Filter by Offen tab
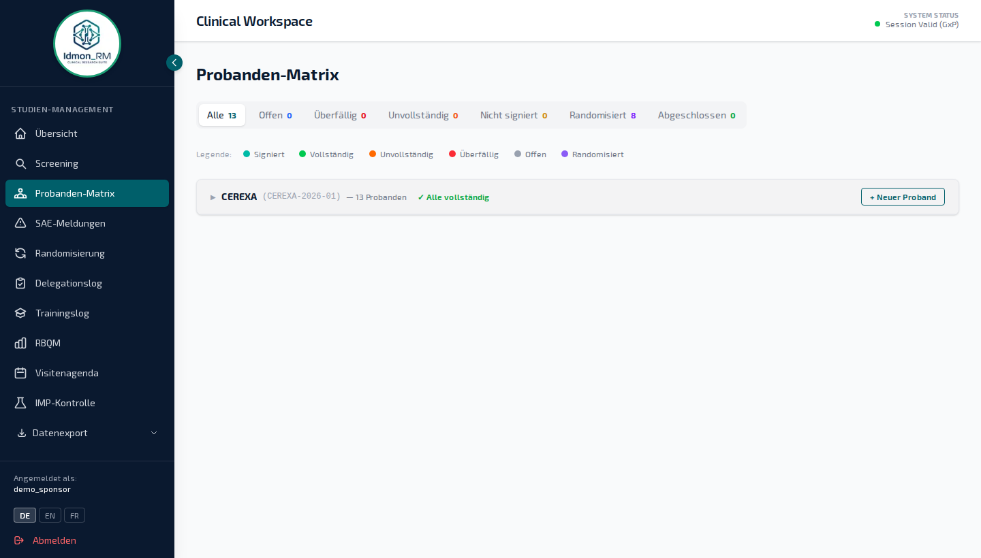 pyautogui.click(x=275, y=115)
